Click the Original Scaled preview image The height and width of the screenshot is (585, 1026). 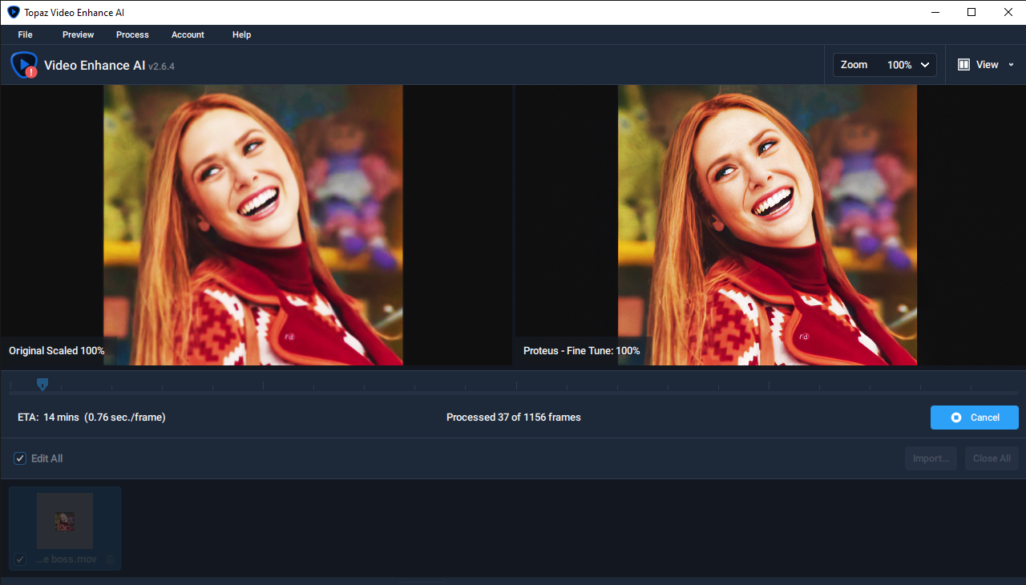click(253, 225)
